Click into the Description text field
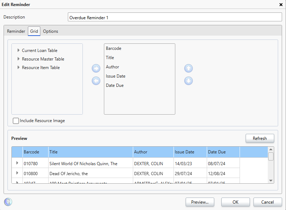286x210 pixels. pos(175,17)
